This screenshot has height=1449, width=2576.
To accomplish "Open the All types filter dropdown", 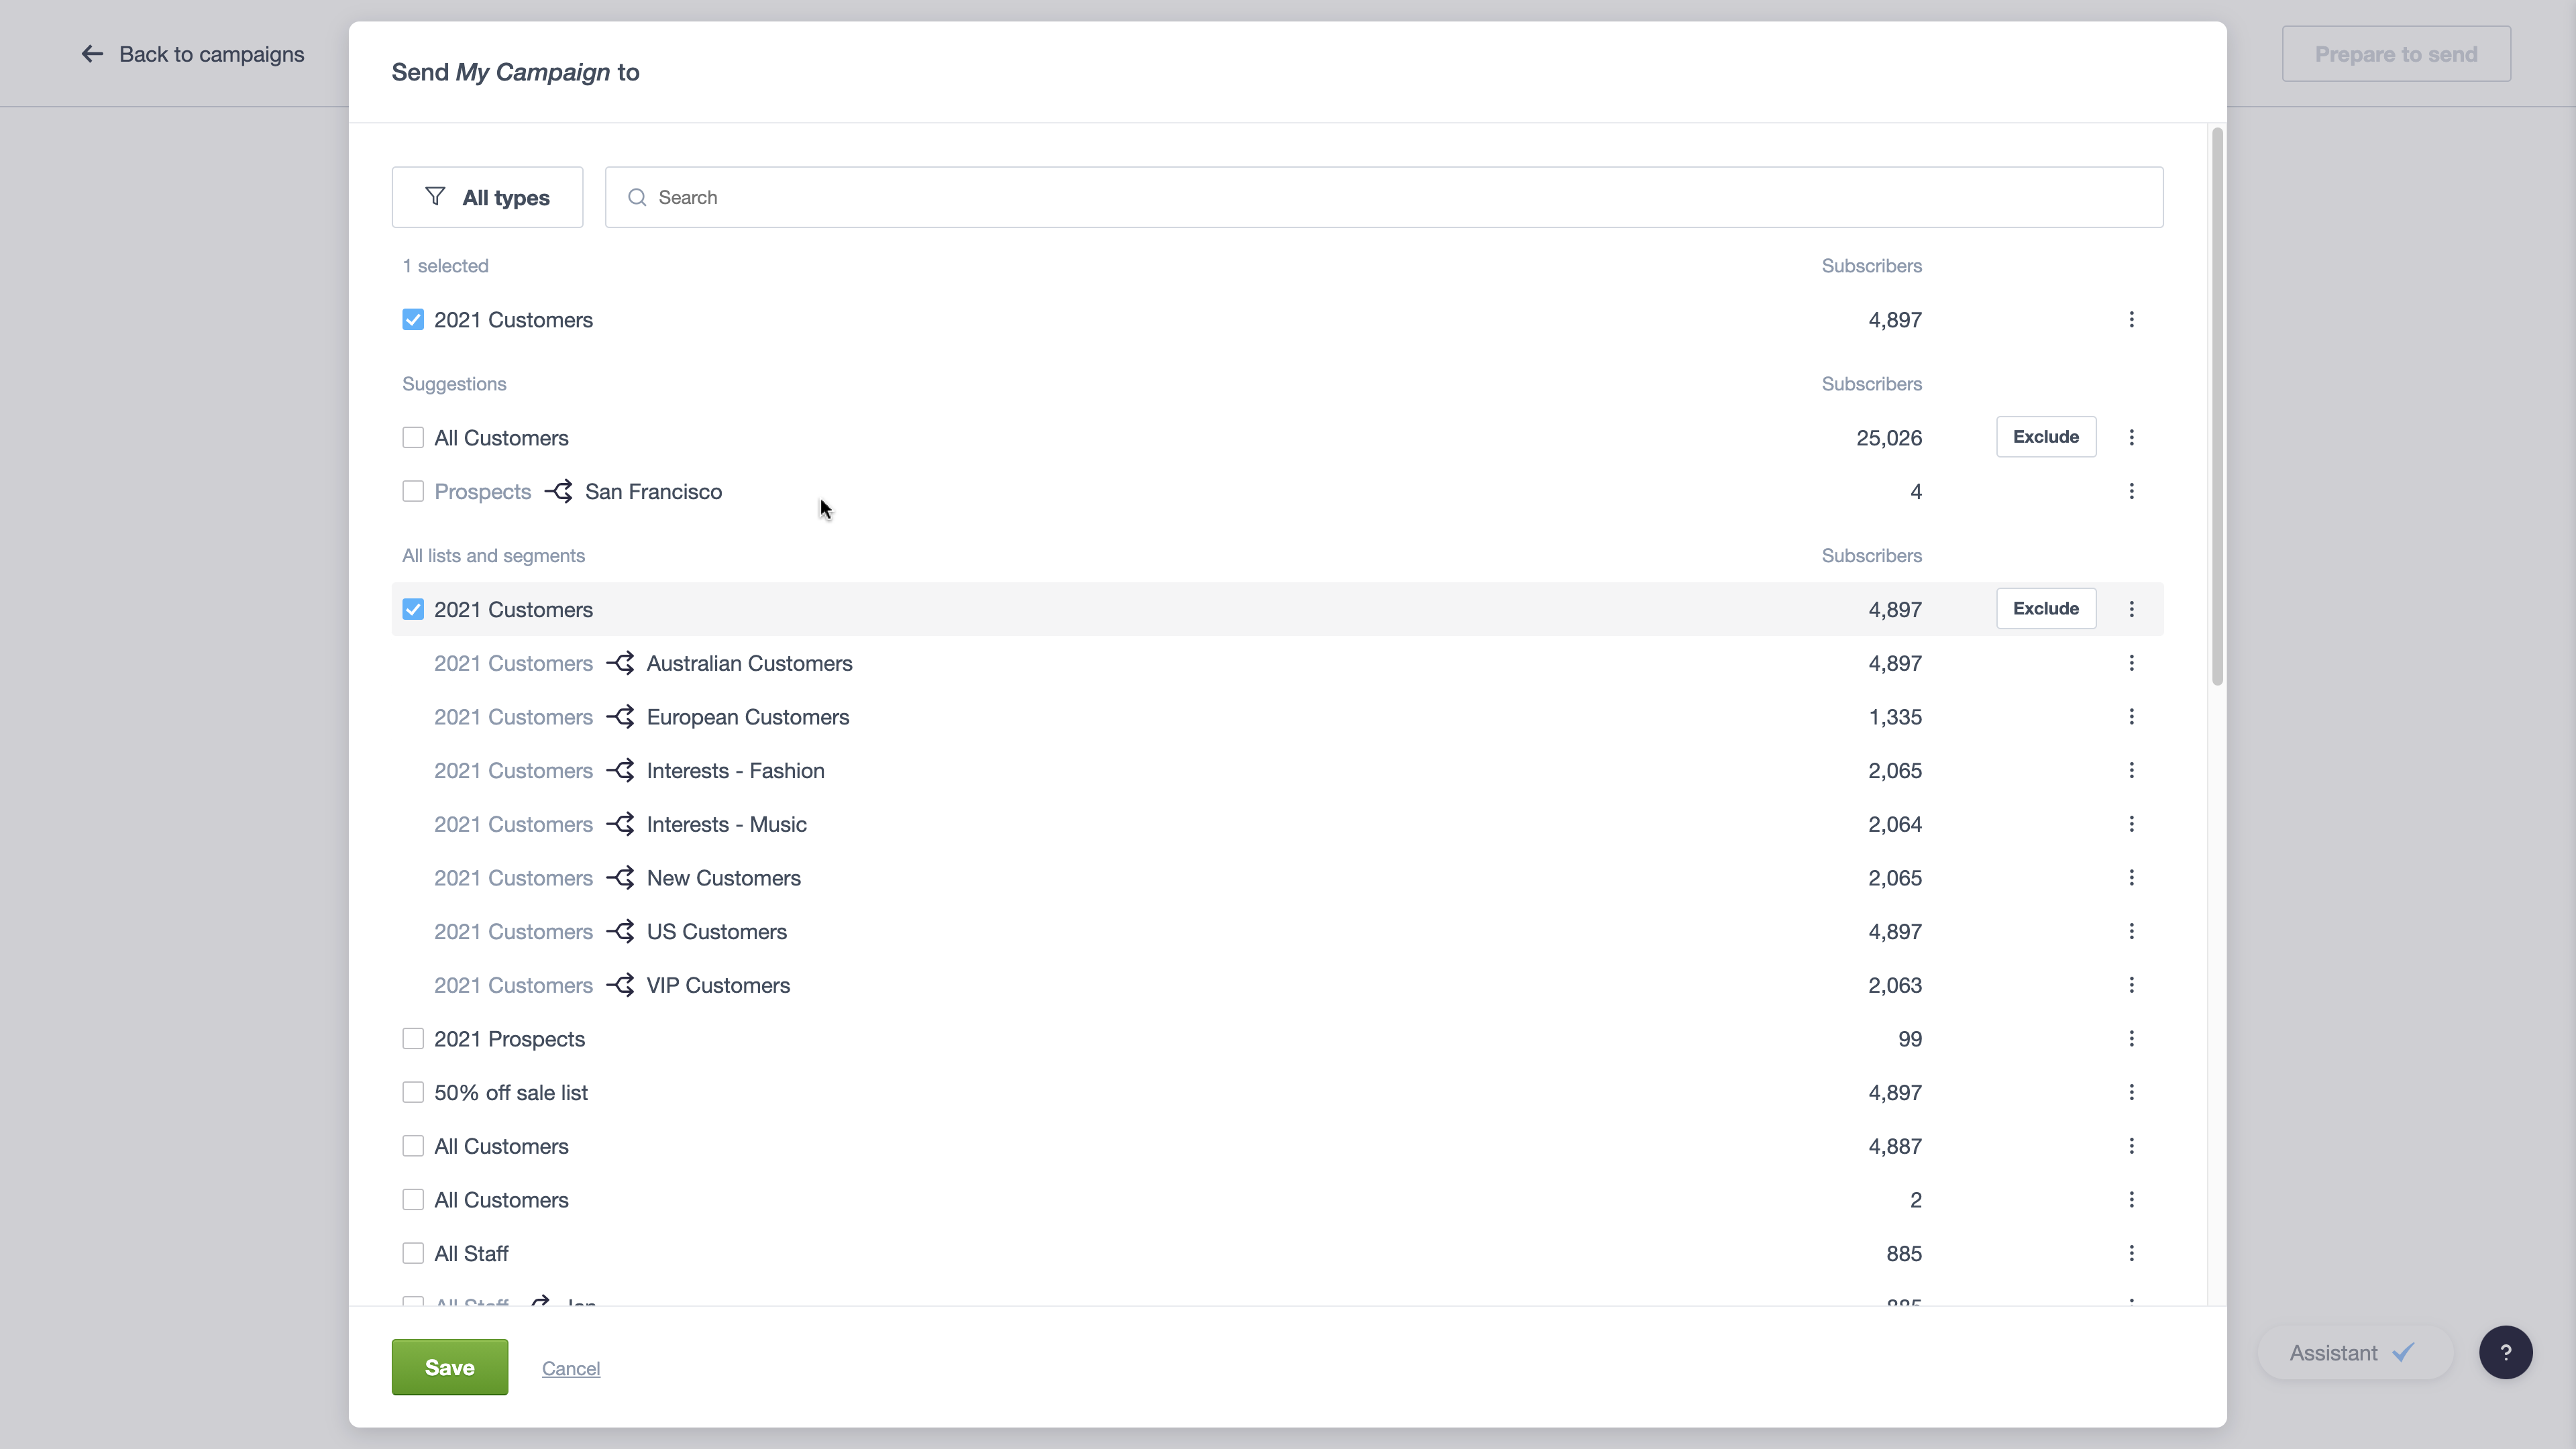I will coord(487,197).
